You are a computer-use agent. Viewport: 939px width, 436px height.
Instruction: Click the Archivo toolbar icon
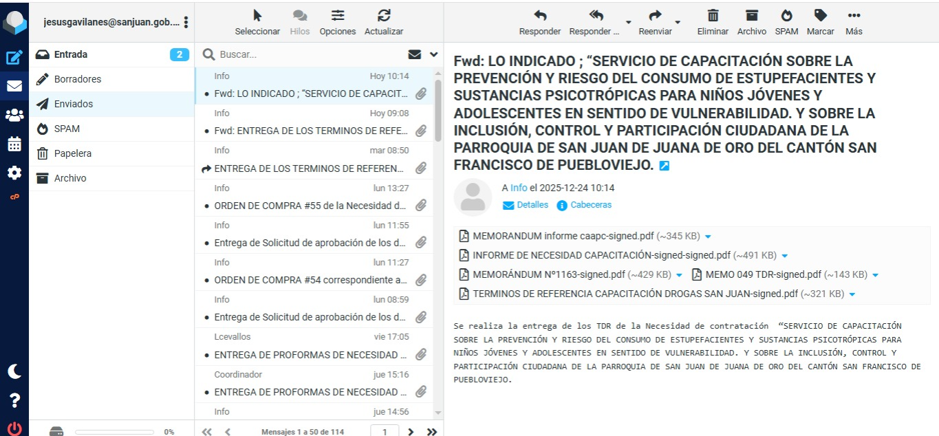[x=751, y=21]
